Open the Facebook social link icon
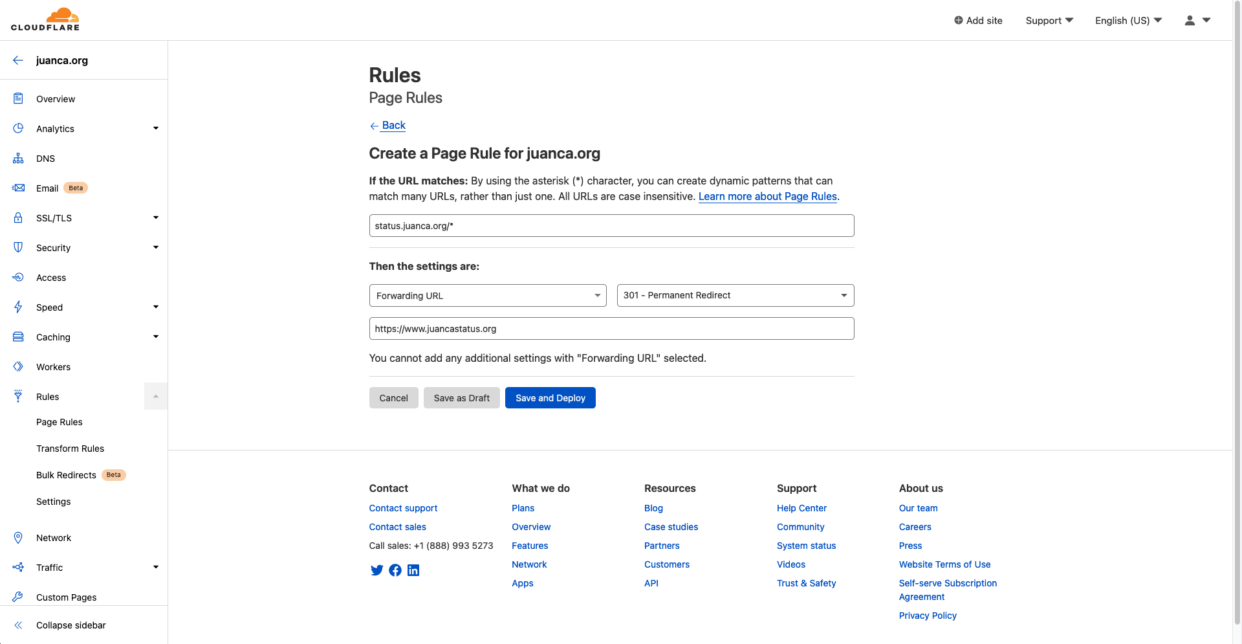Viewport: 1242px width, 644px height. click(x=395, y=570)
